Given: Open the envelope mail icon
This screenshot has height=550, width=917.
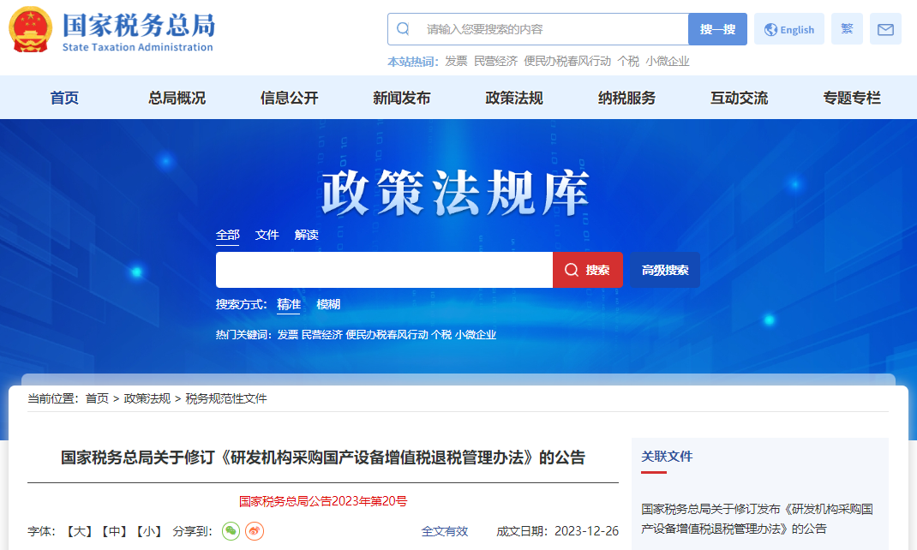Looking at the screenshot, I should pos(885,29).
